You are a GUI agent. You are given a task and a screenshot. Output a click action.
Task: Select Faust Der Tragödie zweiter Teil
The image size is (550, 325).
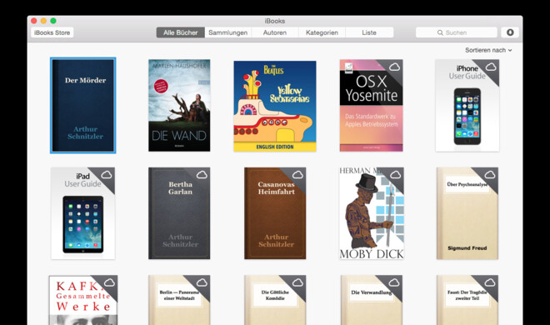tap(467, 300)
